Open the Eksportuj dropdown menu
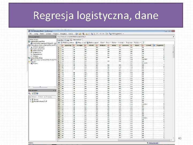The image size is (193, 145). (129, 42)
